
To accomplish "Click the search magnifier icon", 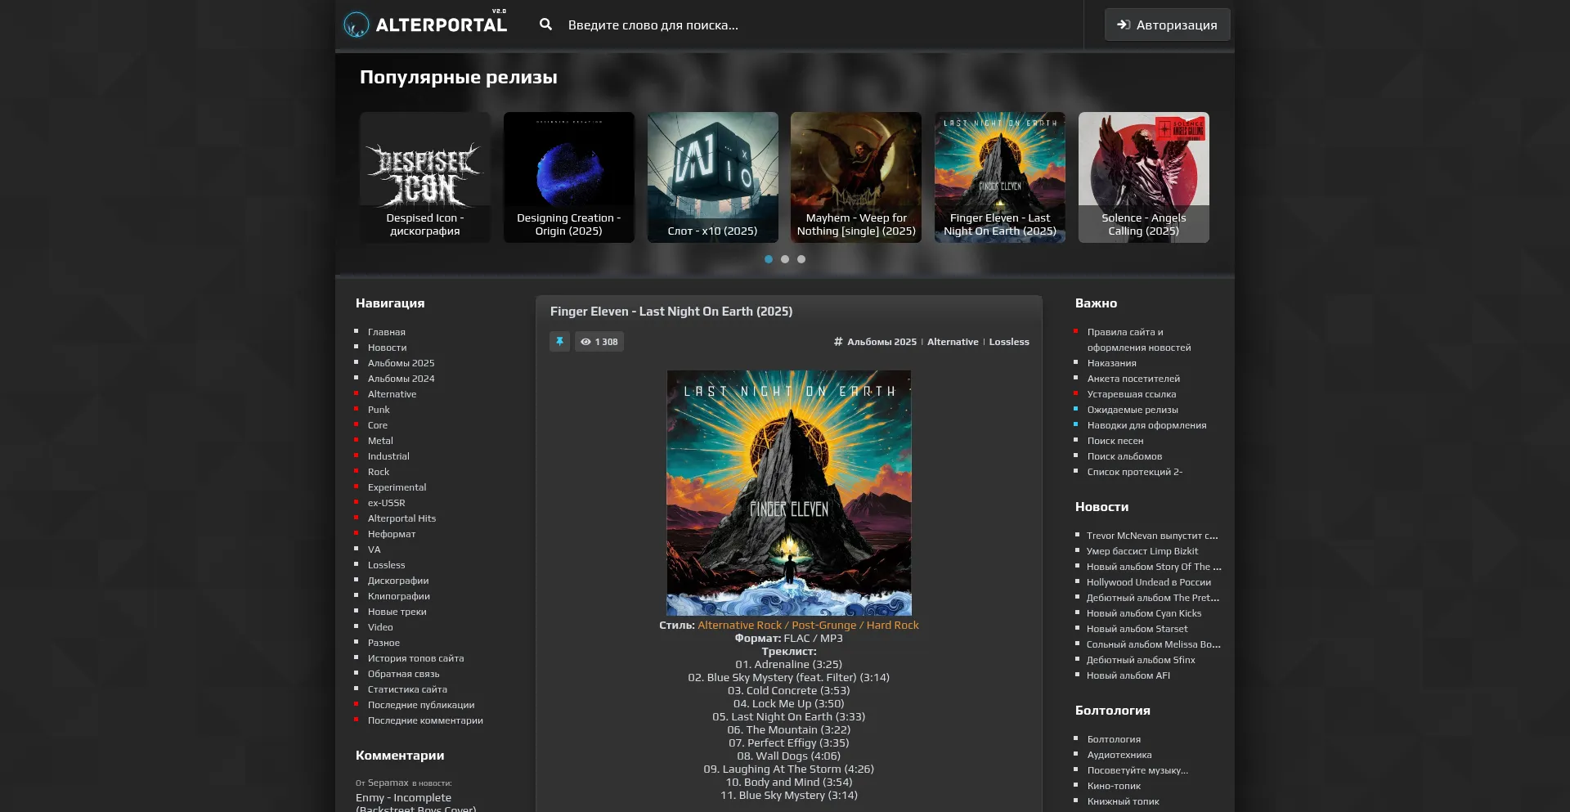I will (545, 25).
